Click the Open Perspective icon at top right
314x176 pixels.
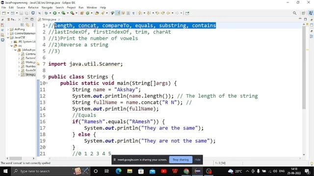click(303, 13)
